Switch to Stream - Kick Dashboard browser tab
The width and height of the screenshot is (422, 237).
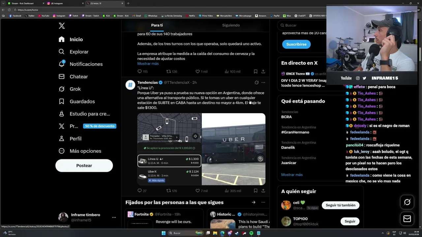click(25, 3)
